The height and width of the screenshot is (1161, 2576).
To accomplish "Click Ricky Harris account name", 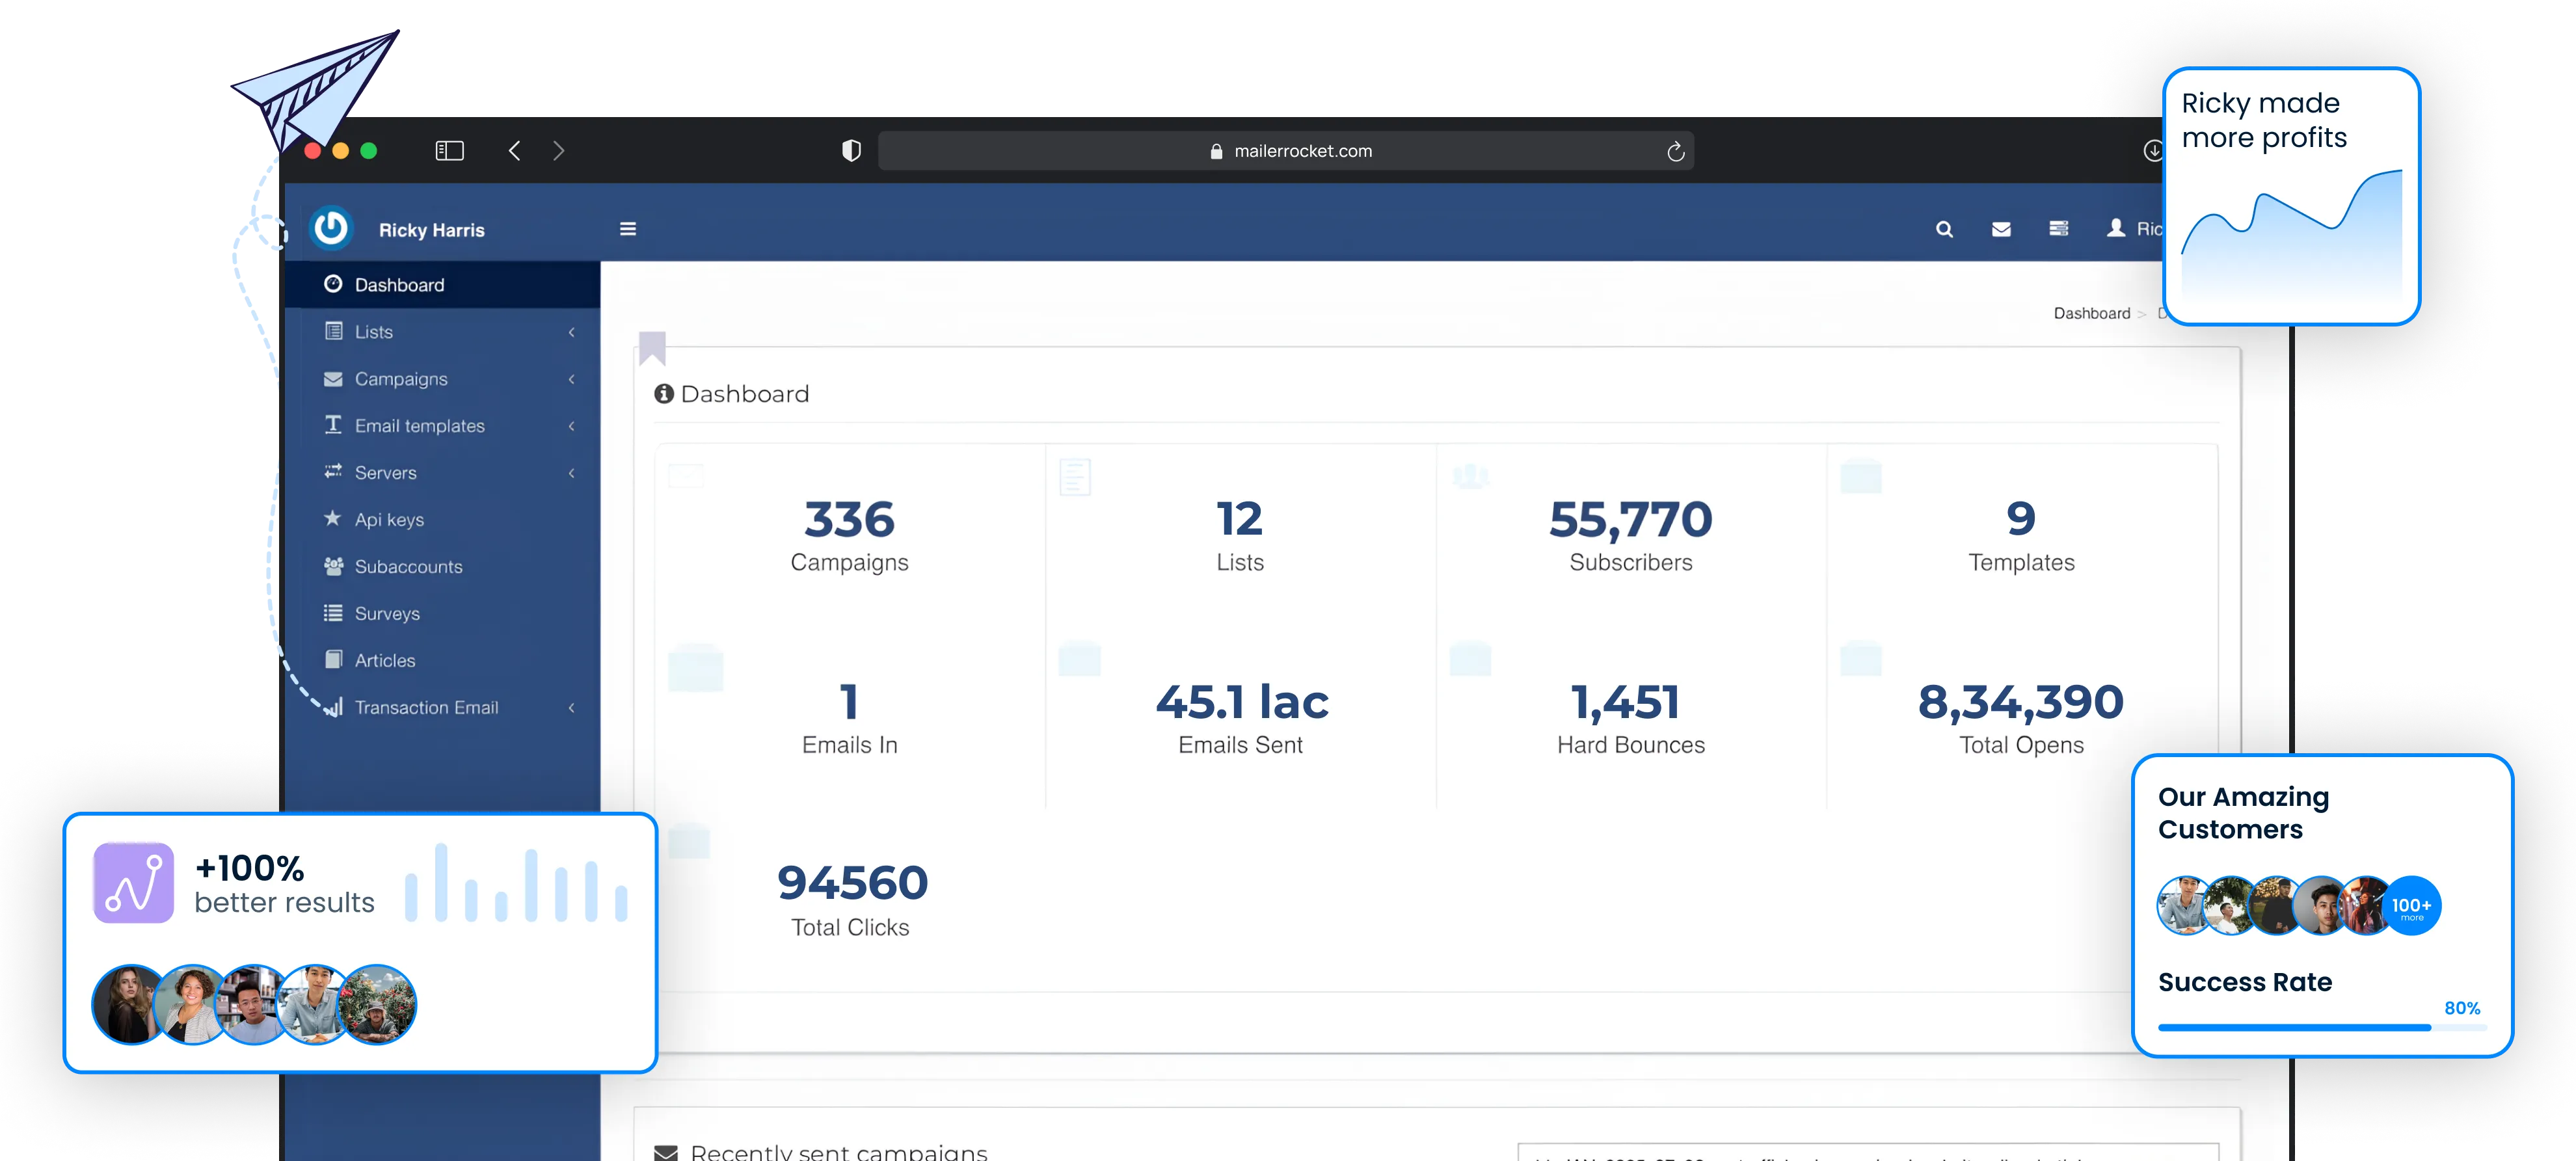I will click(431, 230).
